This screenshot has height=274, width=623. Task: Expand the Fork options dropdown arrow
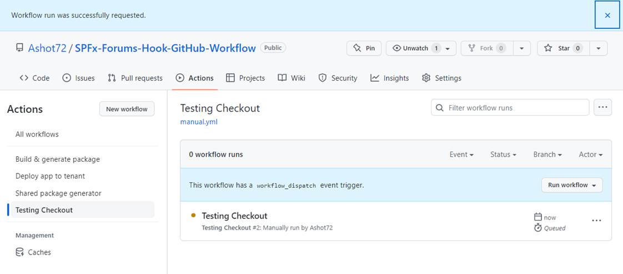(x=521, y=48)
